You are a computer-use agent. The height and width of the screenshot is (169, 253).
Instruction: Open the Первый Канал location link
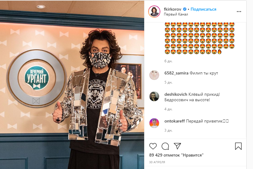coord(176,14)
